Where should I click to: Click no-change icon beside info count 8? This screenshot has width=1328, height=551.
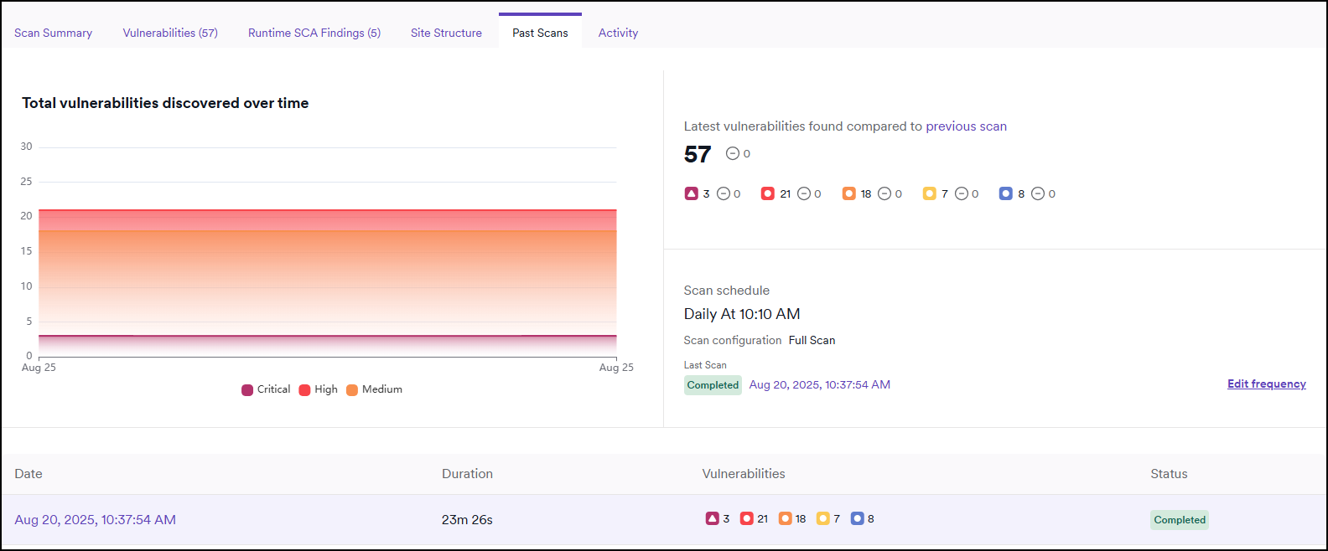tap(1038, 193)
